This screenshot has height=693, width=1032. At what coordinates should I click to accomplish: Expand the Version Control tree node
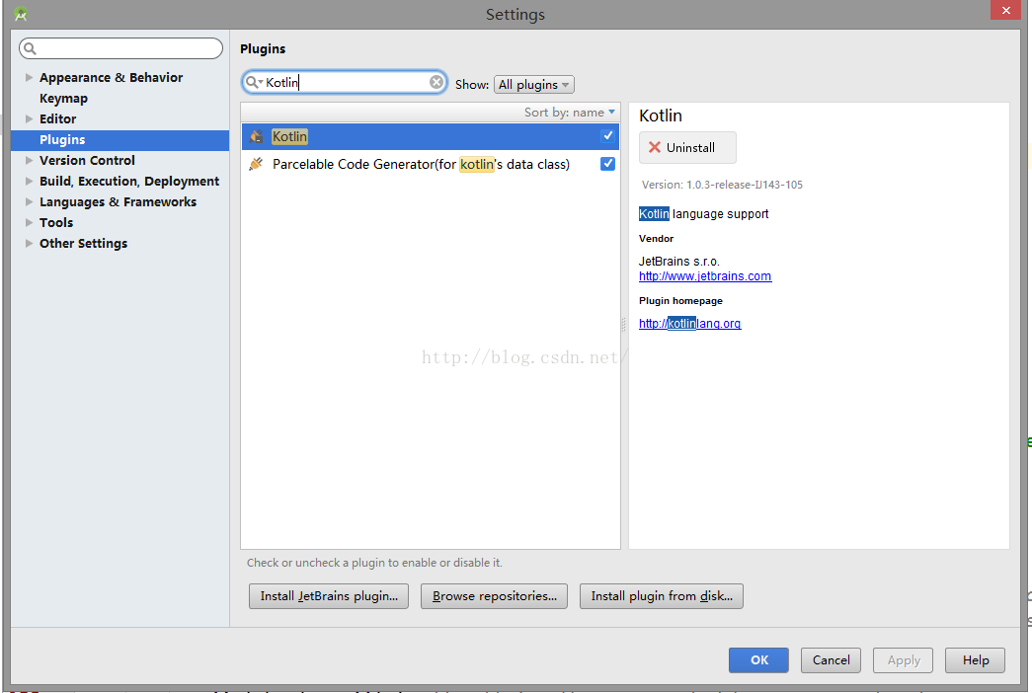click(x=29, y=160)
